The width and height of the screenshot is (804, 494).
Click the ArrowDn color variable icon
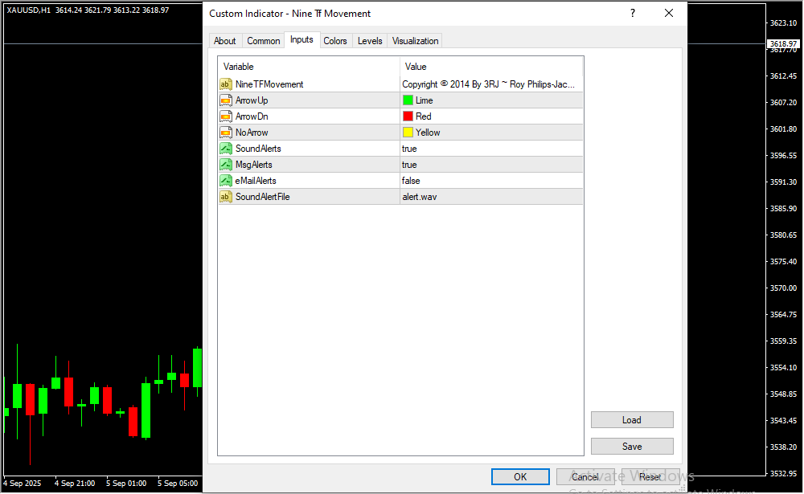pos(226,116)
